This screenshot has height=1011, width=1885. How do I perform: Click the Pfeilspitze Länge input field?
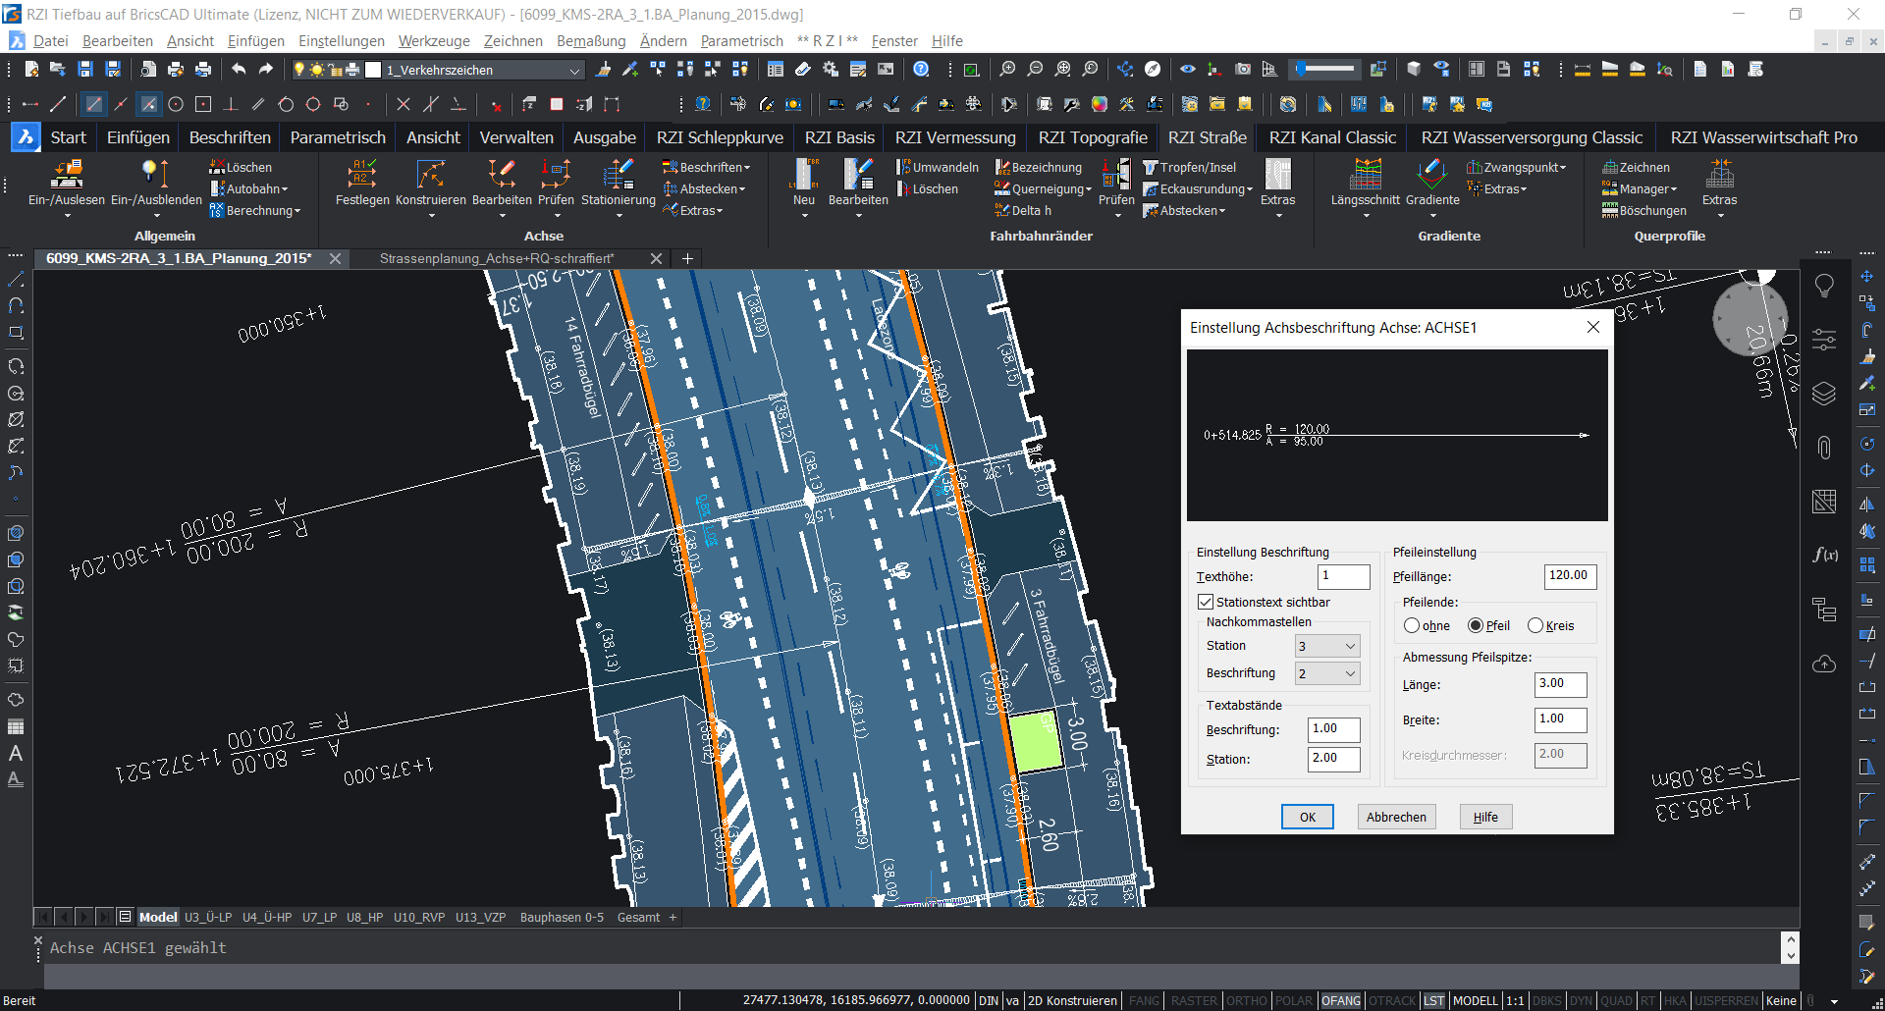(1560, 684)
